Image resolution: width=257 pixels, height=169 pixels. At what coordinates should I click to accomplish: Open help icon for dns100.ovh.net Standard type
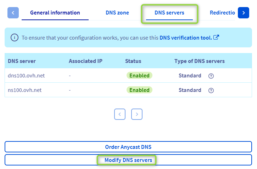211,76
